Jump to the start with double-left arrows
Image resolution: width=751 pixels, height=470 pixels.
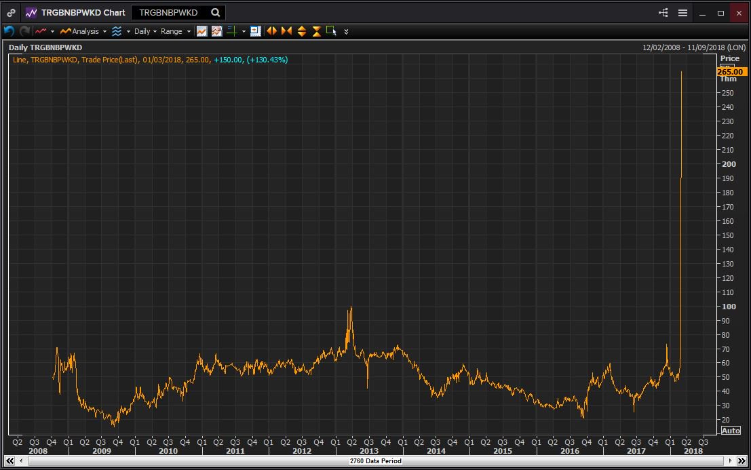[x=9, y=461]
